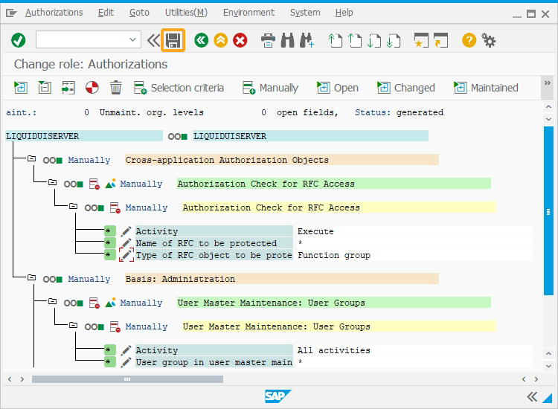The image size is (558, 409).
Task: Edit 'Name of RFC to be protected' pencil
Action: pos(126,243)
